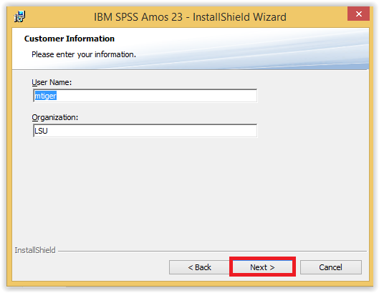Proceed by clicking the Next button
The height and width of the screenshot is (293, 379).
coord(262,267)
